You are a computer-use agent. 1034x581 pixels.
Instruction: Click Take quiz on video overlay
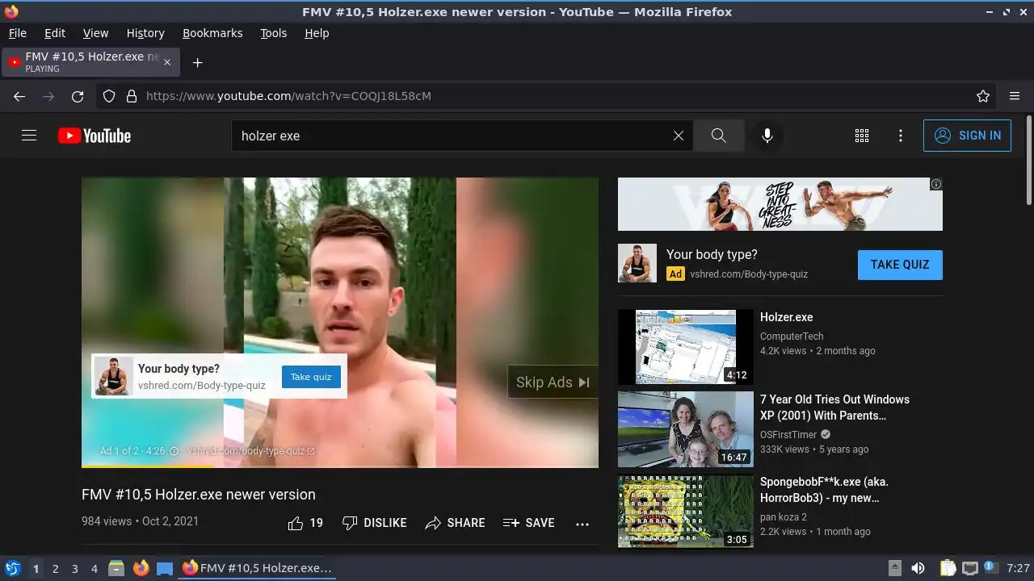pyautogui.click(x=311, y=377)
